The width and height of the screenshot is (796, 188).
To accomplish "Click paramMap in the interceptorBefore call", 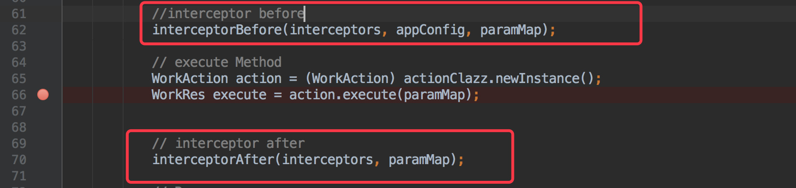I will [511, 30].
